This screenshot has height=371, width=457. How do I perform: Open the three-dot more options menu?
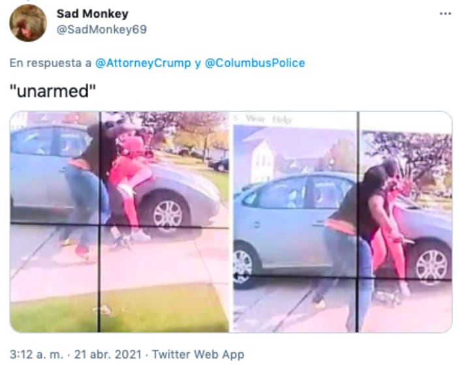click(445, 14)
